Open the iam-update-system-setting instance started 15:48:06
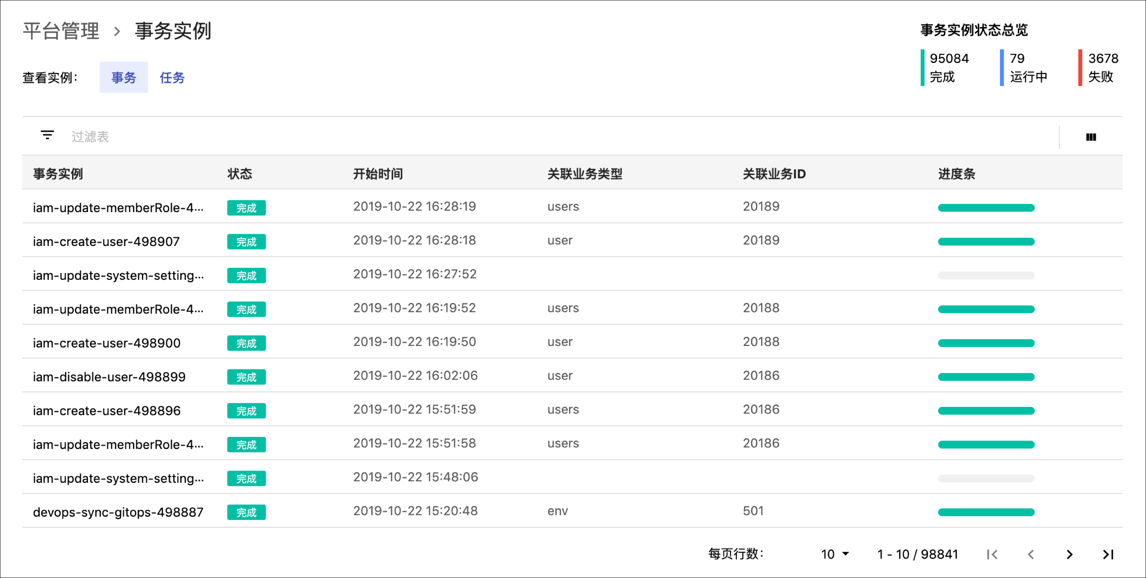Image resolution: width=1146 pixels, height=578 pixels. click(118, 478)
